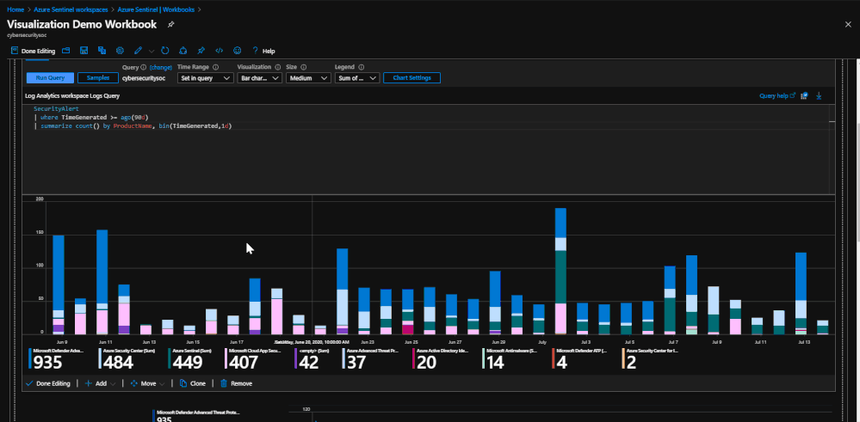Click the Run Query button
The image size is (860, 422).
click(x=51, y=77)
